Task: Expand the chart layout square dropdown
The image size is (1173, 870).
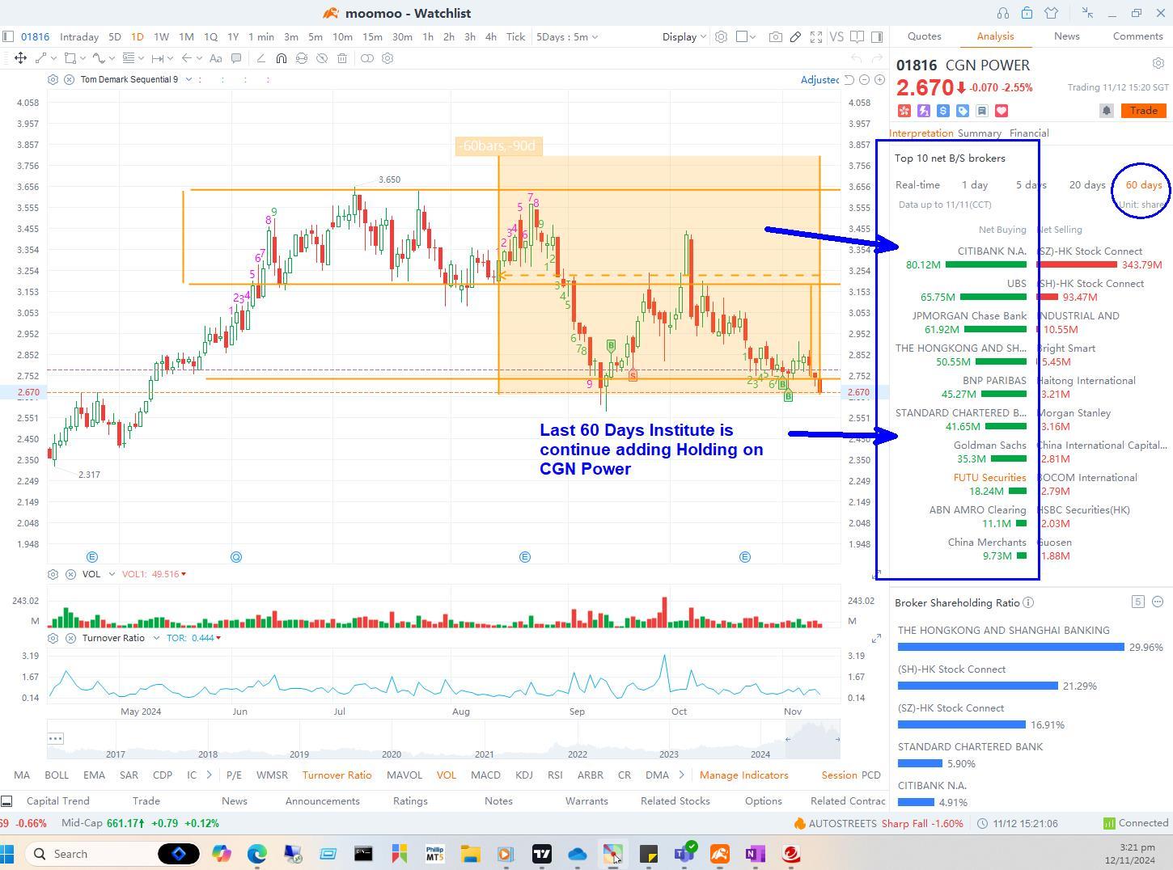Action: coord(745,36)
